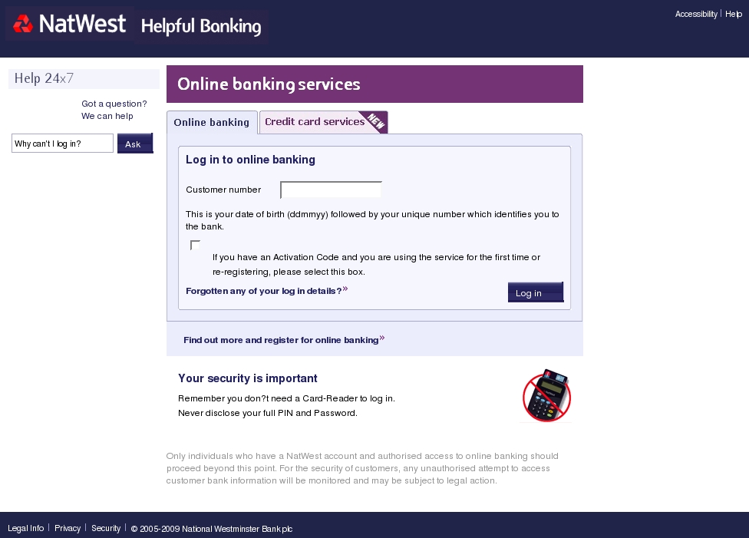Focus the Customer number input field
Image resolution: width=749 pixels, height=538 pixels.
(331, 190)
